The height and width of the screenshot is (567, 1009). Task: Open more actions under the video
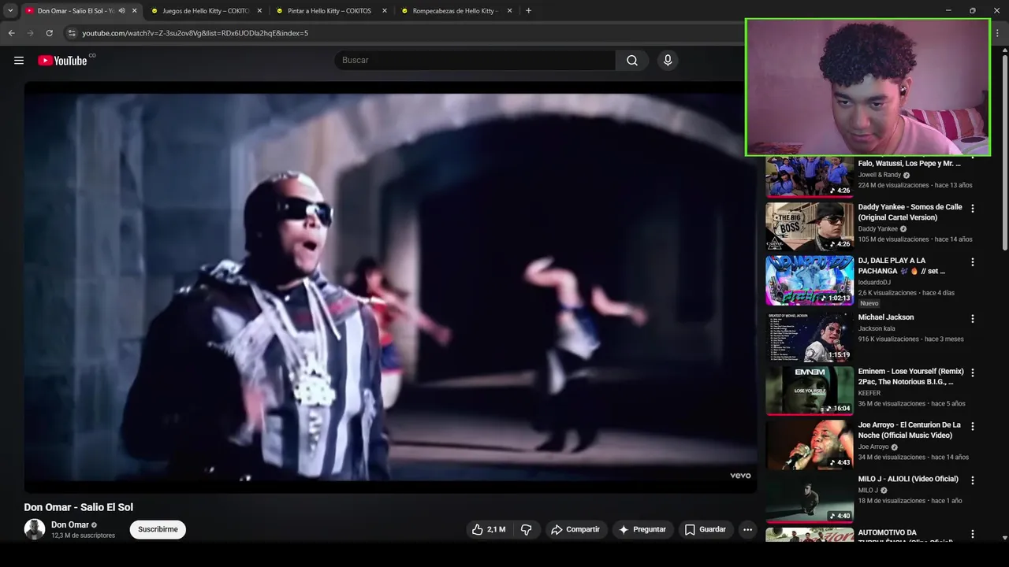point(747,529)
